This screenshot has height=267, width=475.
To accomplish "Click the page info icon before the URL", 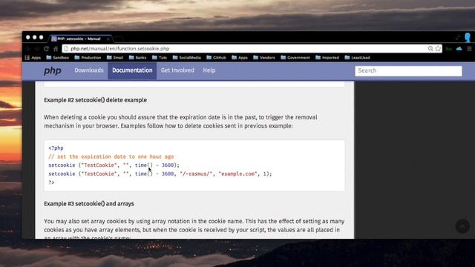I will pyautogui.click(x=66, y=49).
